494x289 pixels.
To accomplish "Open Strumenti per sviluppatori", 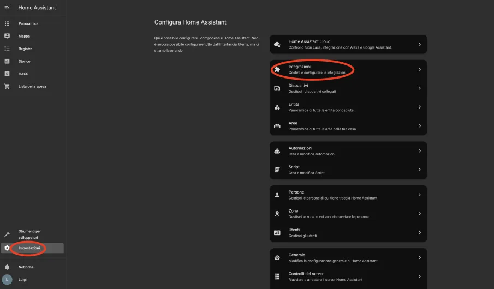I will (33, 234).
